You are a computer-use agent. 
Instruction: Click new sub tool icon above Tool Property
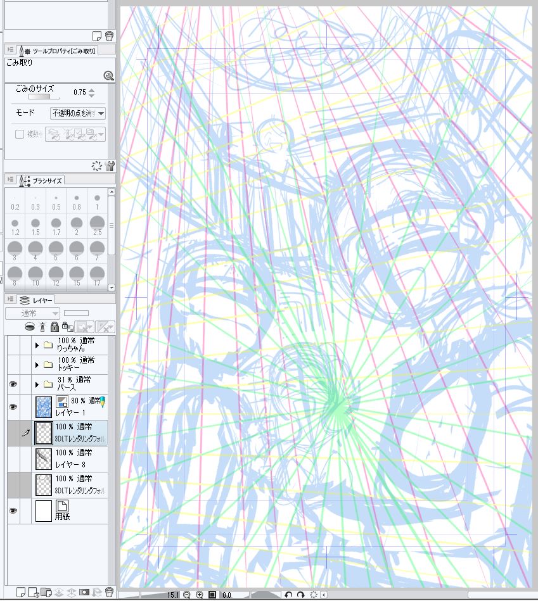tap(96, 36)
